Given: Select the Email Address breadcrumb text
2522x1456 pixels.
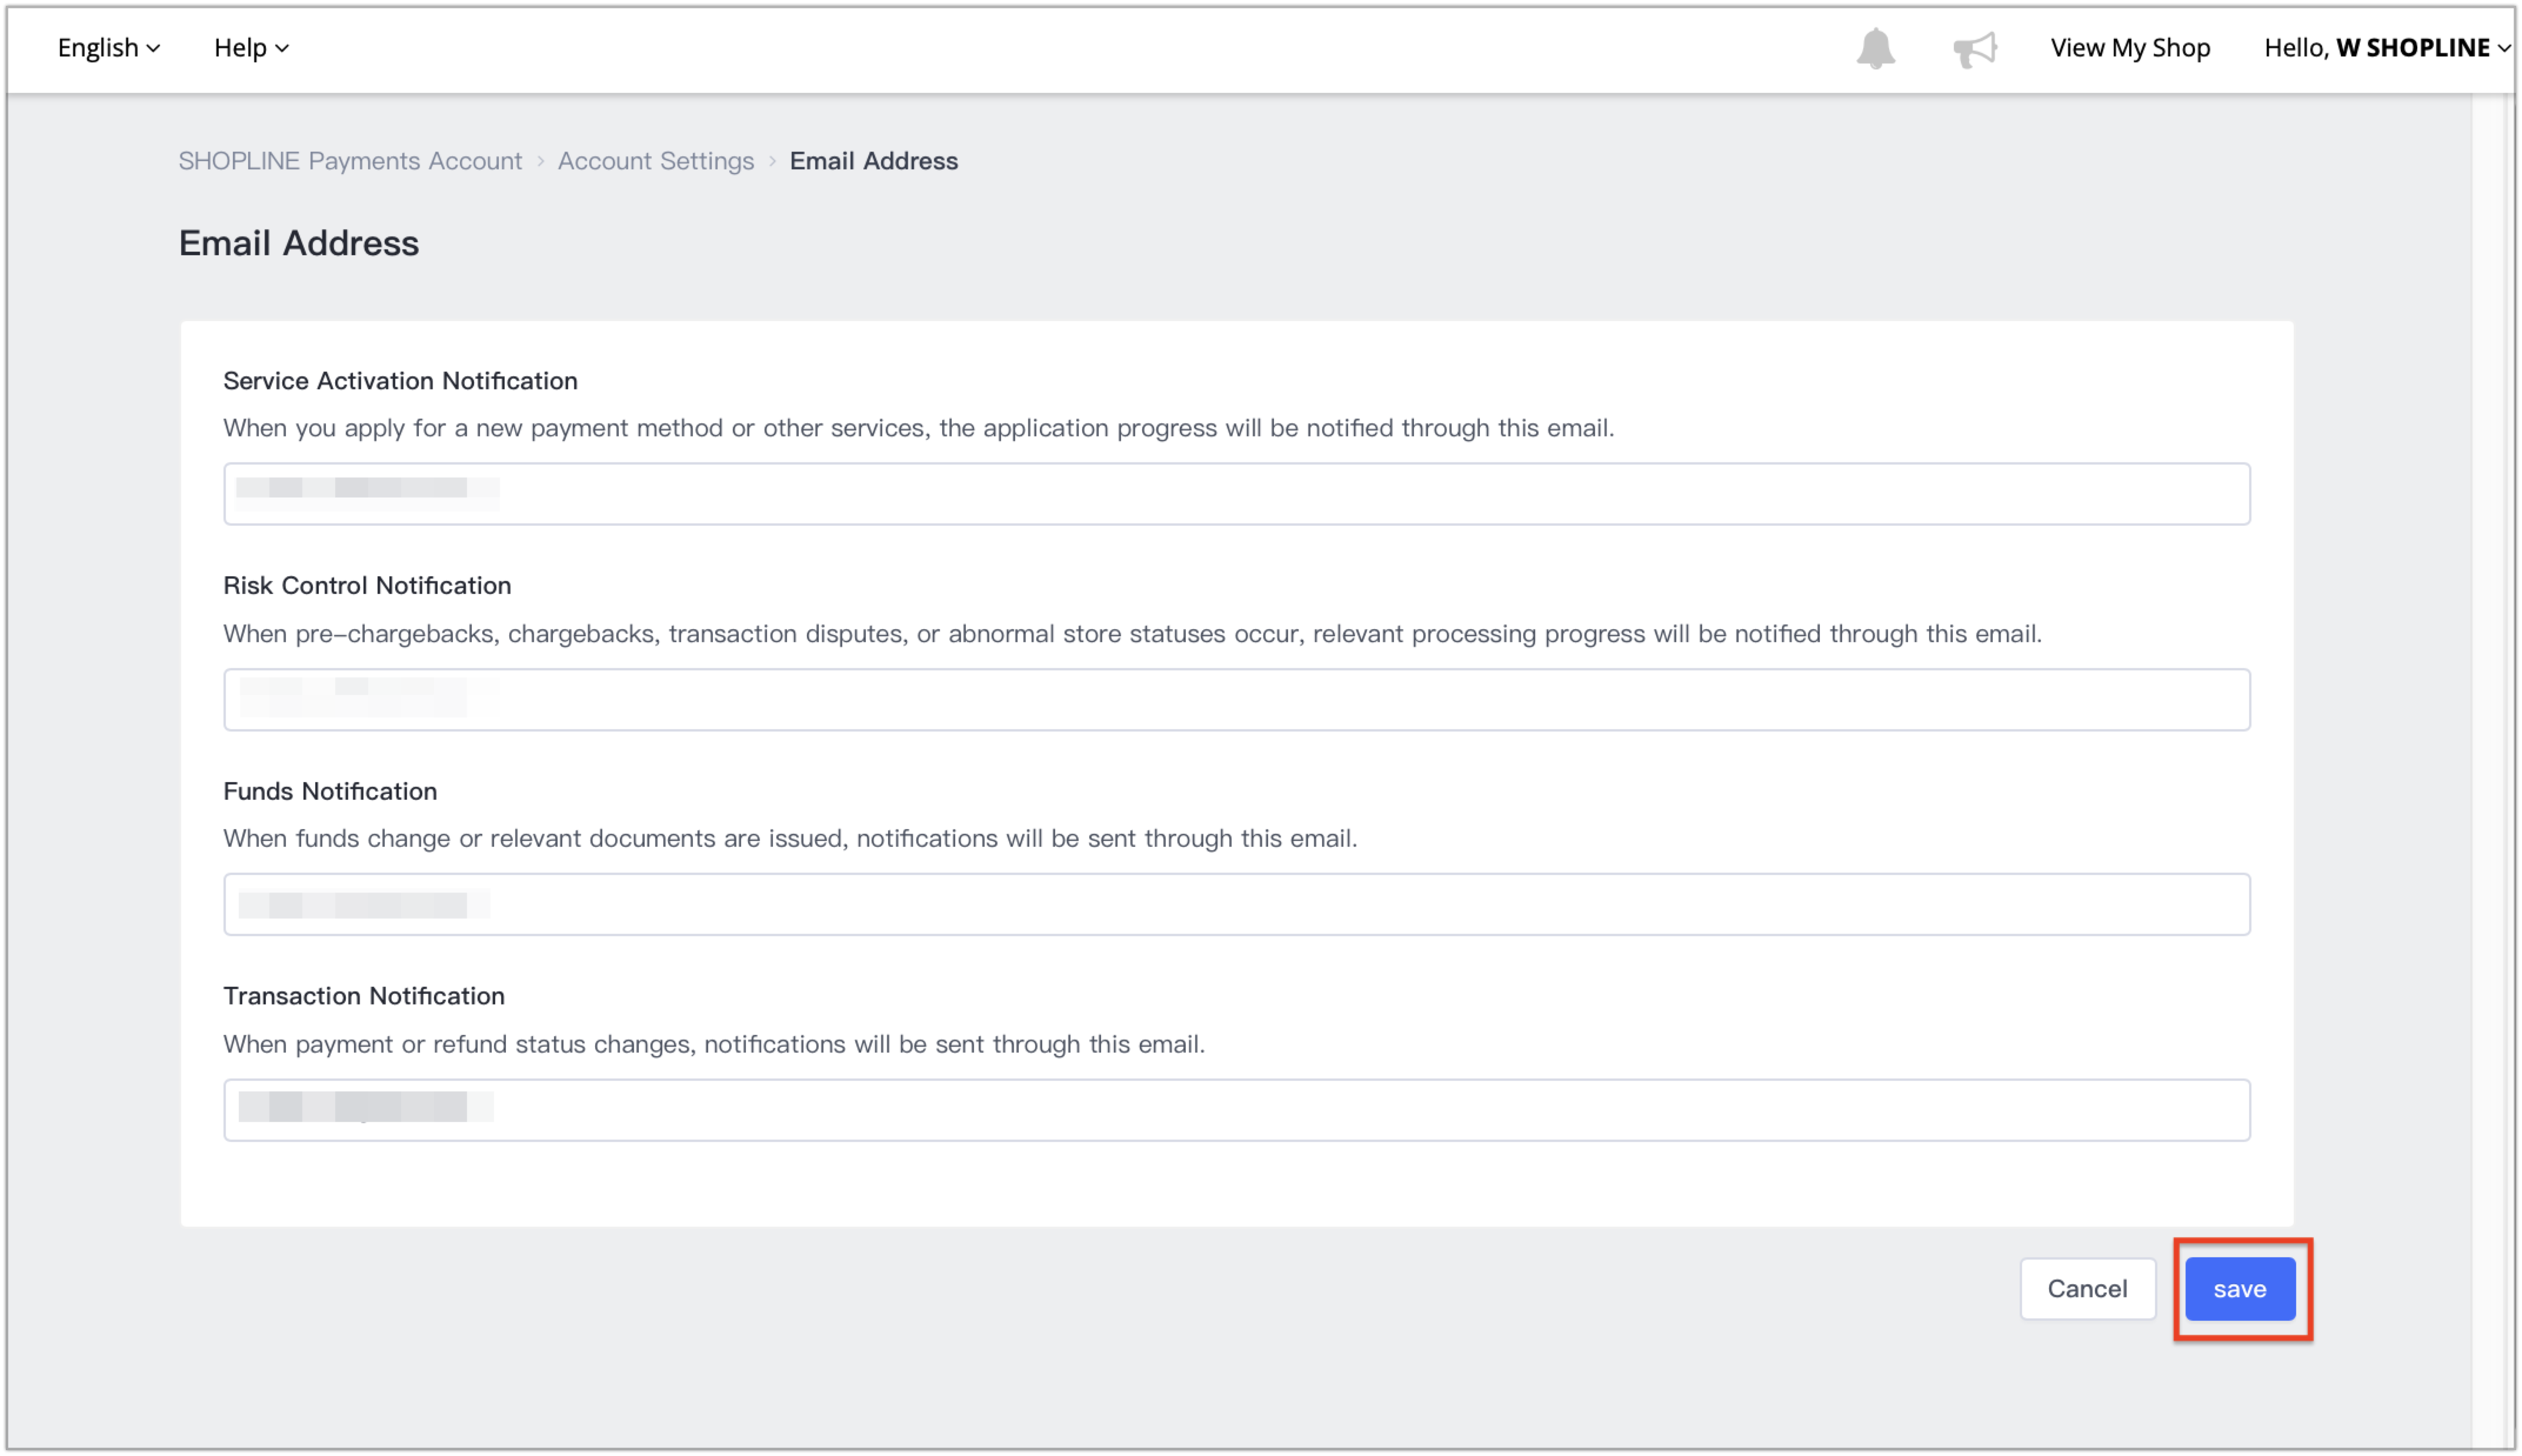Looking at the screenshot, I should pyautogui.click(x=874, y=161).
